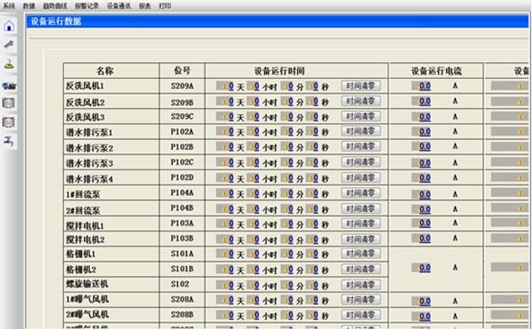Select the current value for 搅拌电机2

[421, 239]
